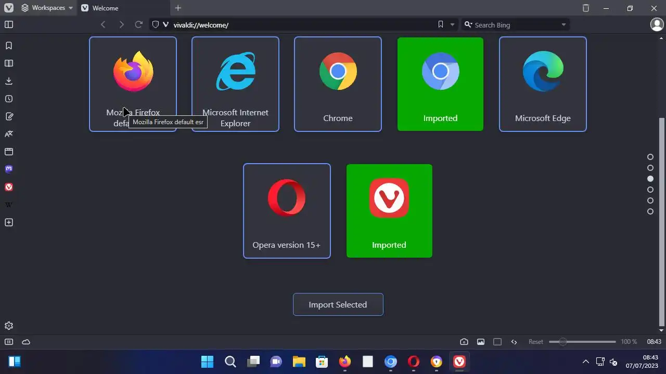This screenshot has width=666, height=374.
Task: Launch Firefox from the taskbar
Action: (344, 362)
